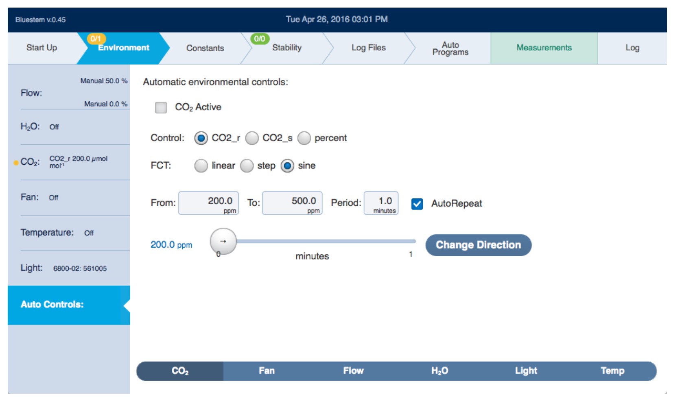Open the Measurements tab

point(544,48)
